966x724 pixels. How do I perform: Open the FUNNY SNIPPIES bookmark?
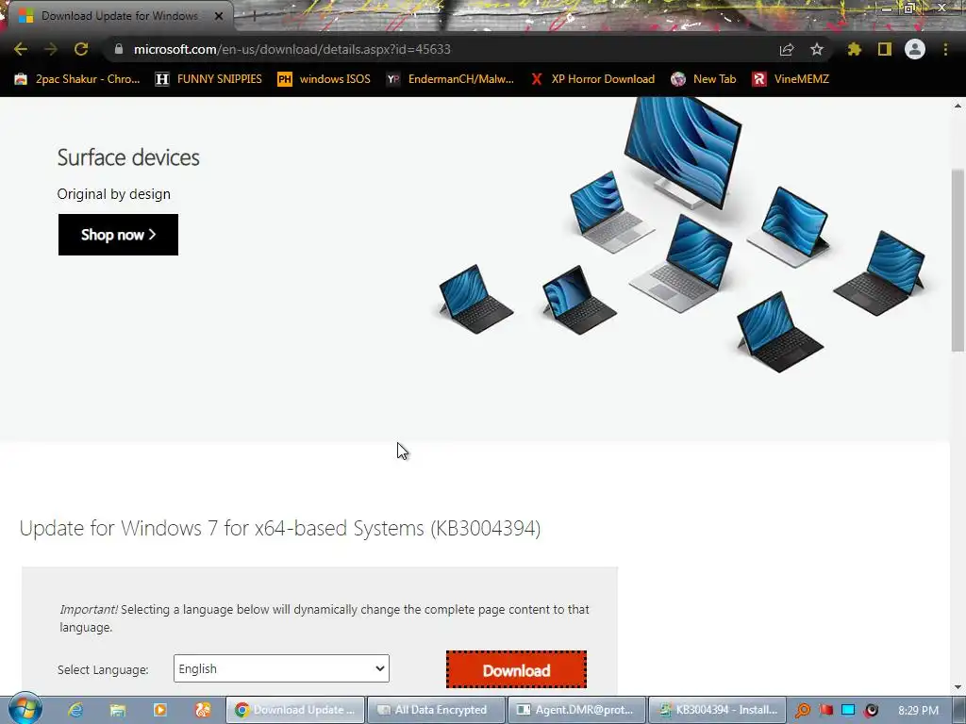coord(208,79)
